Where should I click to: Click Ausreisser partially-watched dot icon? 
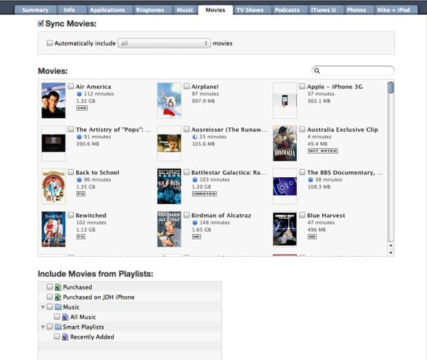tap(195, 137)
